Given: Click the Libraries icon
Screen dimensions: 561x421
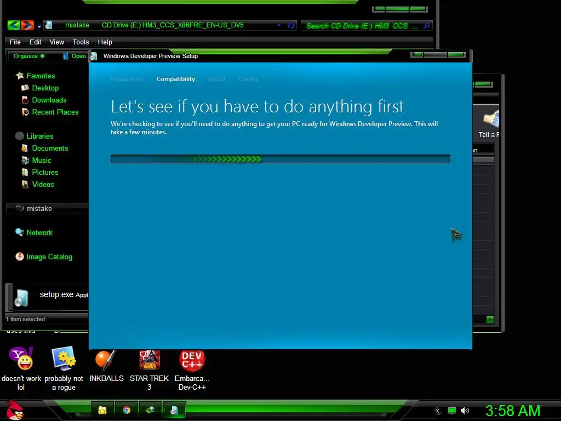Looking at the screenshot, I should click(20, 136).
